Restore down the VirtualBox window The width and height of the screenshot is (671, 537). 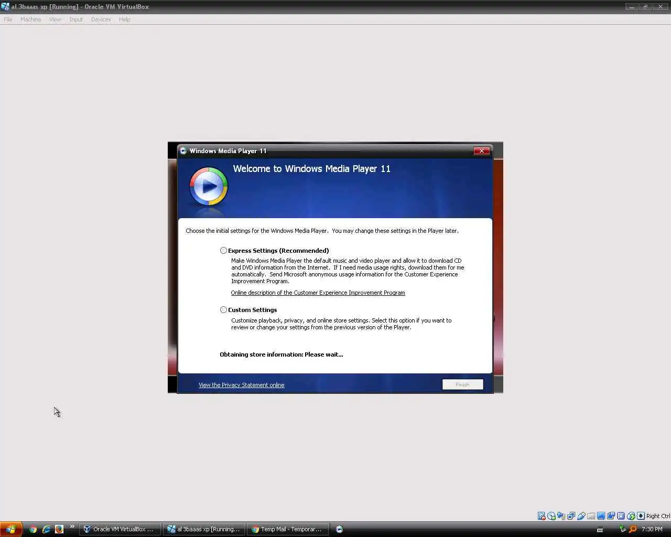[646, 7]
